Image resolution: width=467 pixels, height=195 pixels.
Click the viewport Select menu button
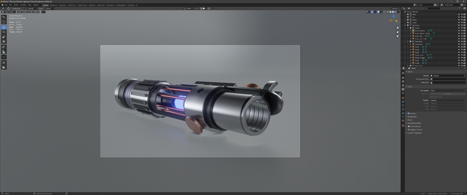pos(25,12)
